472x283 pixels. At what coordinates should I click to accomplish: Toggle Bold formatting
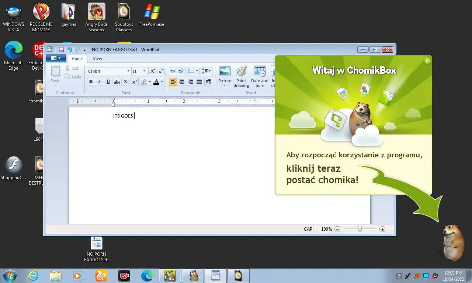coord(91,82)
